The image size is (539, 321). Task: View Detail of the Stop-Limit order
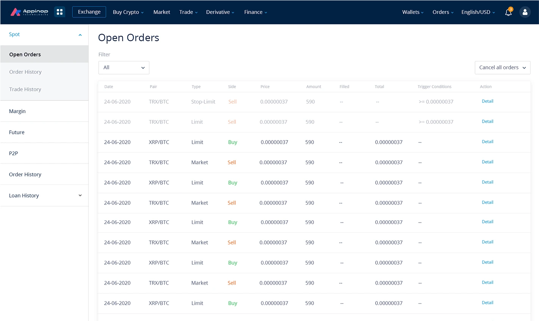pos(487,101)
